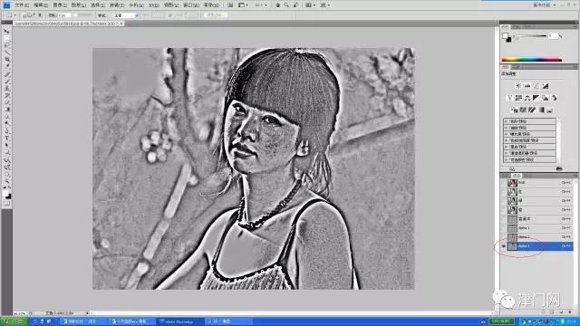The width and height of the screenshot is (580, 326).
Task: Add a Curves adjustment
Action: [536, 86]
